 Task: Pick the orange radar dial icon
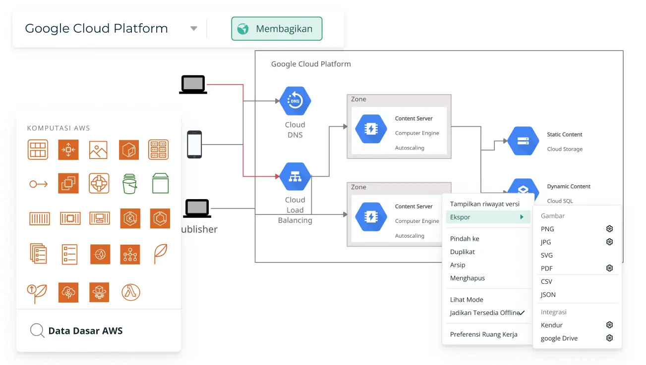coord(100,255)
